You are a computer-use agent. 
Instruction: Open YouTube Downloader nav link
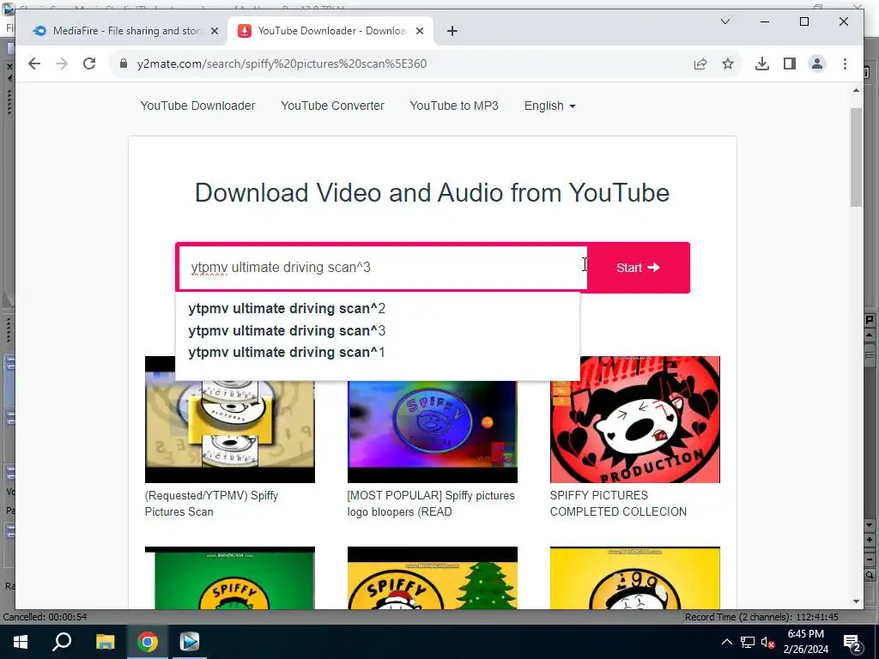click(x=197, y=106)
